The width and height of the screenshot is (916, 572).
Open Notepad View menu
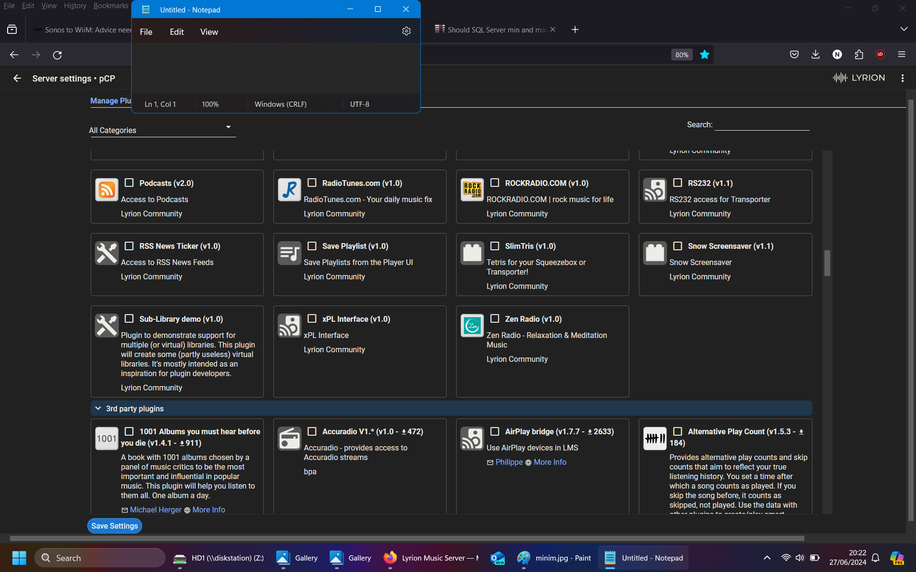(209, 32)
